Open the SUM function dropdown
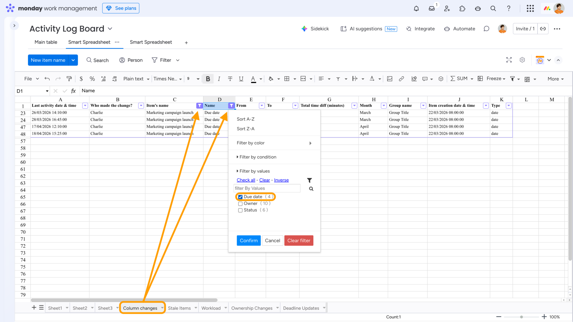 pyautogui.click(x=472, y=79)
